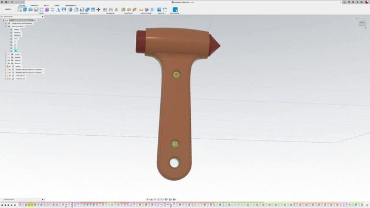This screenshot has height=208, width=370.
Task: Click the Move/Copy cross-arrows tool
Action: [x=98, y=10]
